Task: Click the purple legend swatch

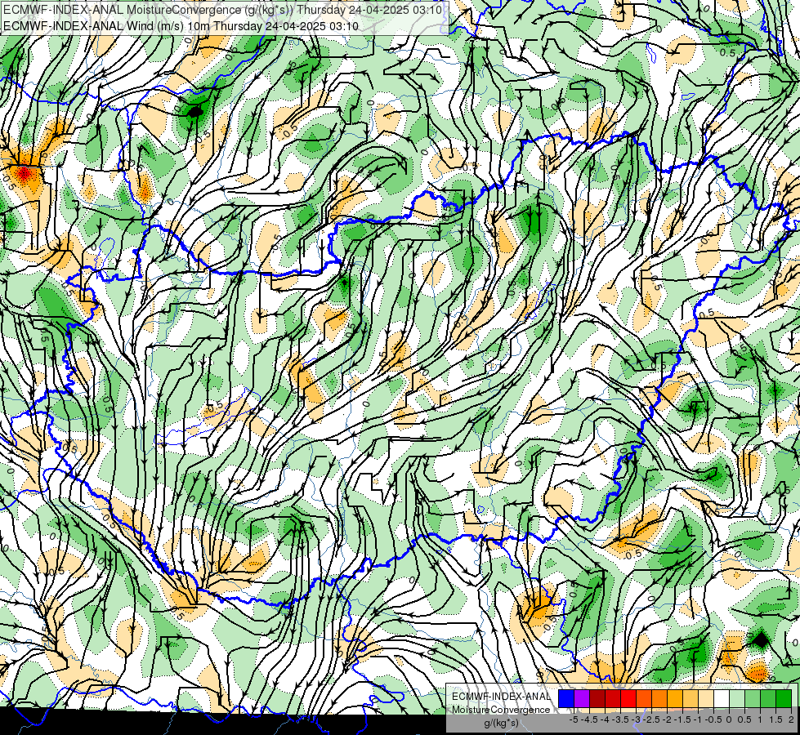Action: [x=582, y=699]
